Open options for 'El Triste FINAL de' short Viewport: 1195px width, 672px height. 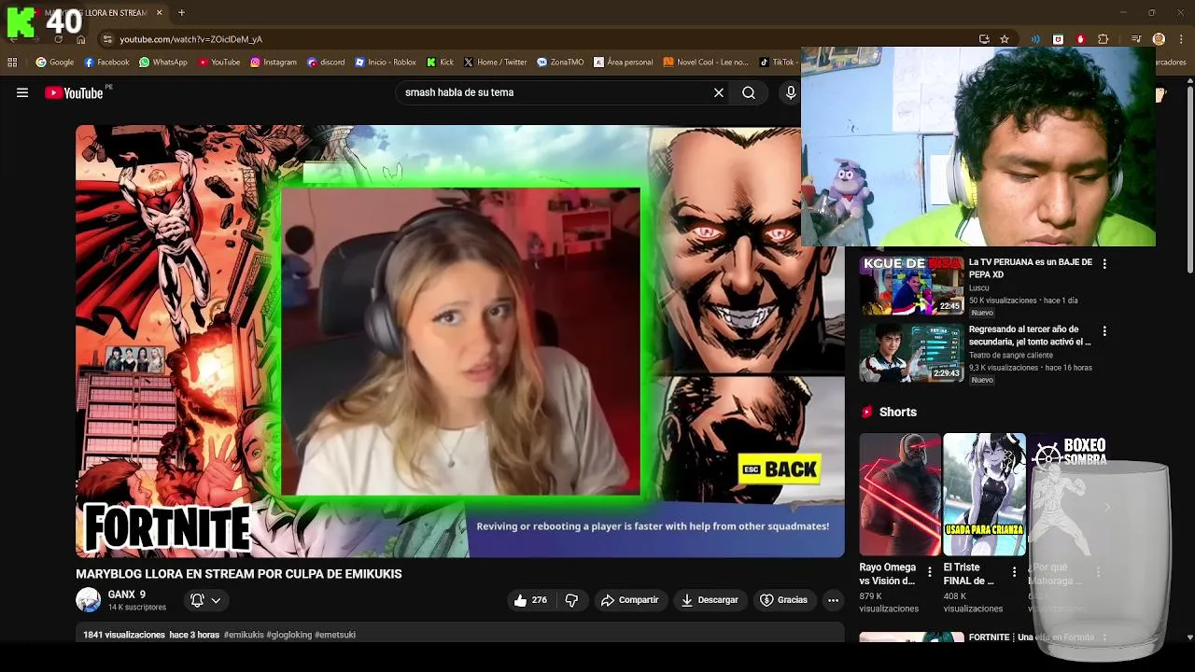[x=1014, y=572]
